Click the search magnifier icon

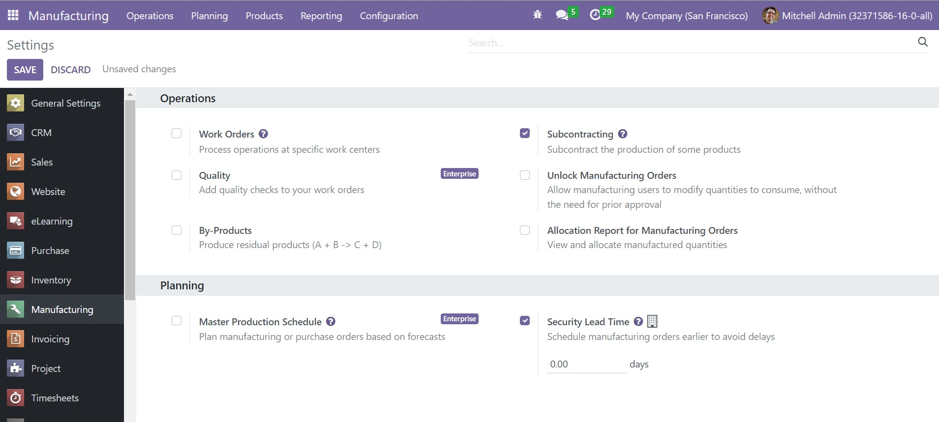click(x=923, y=42)
